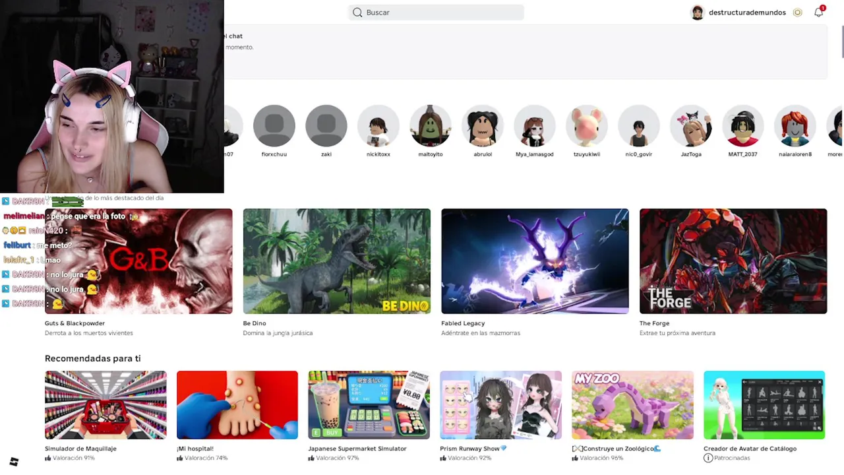
Task: Click Simulador de Maquillaje title
Action: pyautogui.click(x=80, y=449)
